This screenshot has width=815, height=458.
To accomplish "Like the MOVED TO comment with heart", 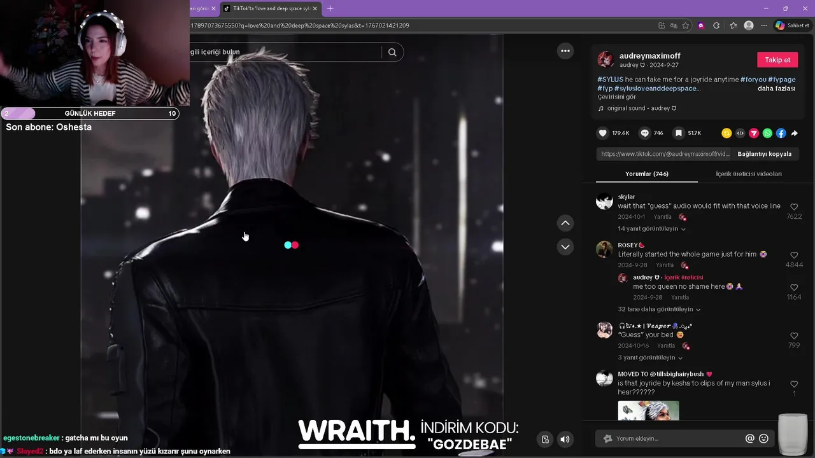I will coord(794,384).
